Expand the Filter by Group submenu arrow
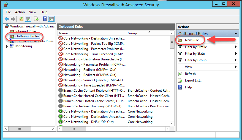Image resolution: width=242 pixels, height=140 pixels. click(236, 60)
